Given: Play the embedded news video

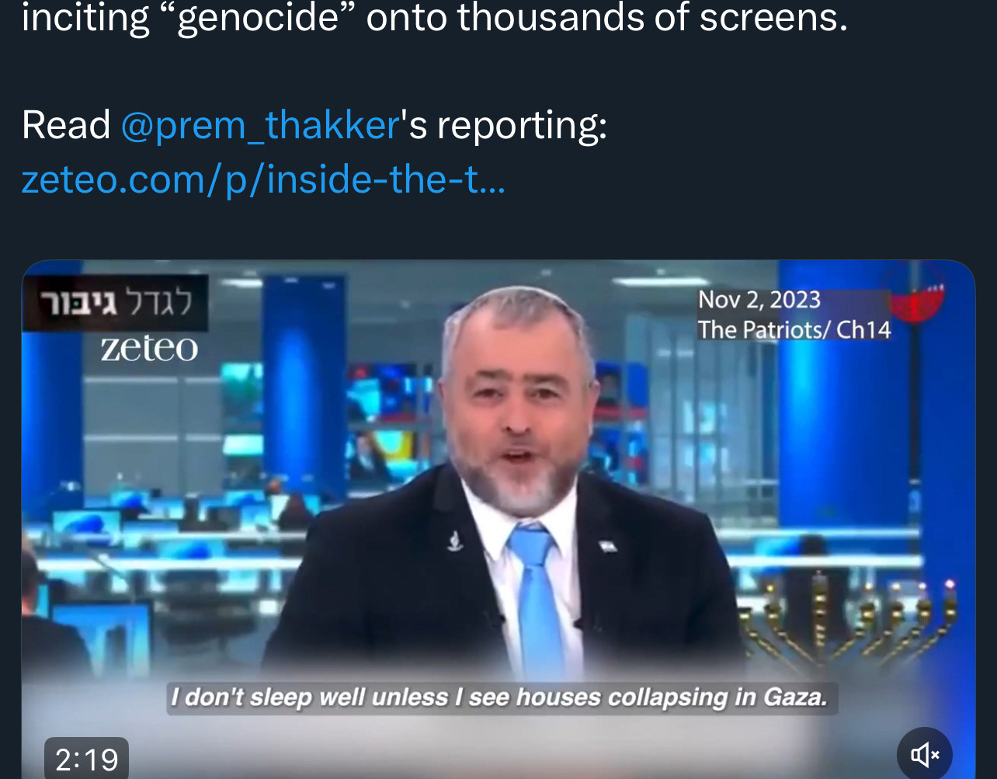Looking at the screenshot, I should pos(498,519).
